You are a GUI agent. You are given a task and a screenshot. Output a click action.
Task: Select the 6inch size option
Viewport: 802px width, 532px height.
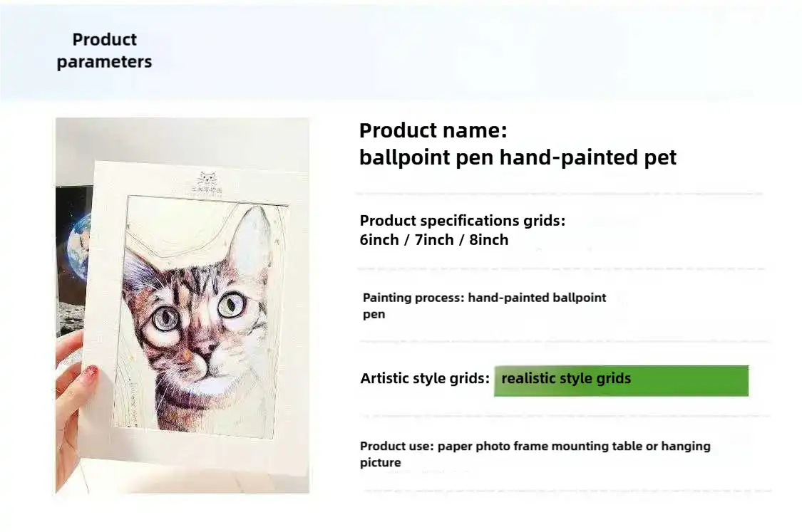click(379, 240)
